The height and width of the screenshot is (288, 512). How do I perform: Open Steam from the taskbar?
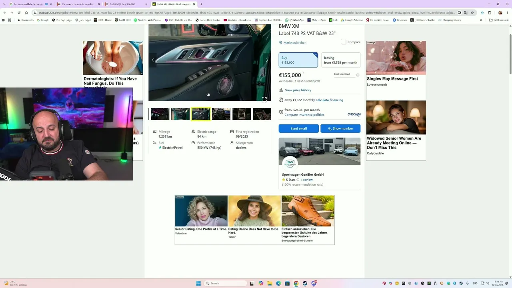[305, 283]
